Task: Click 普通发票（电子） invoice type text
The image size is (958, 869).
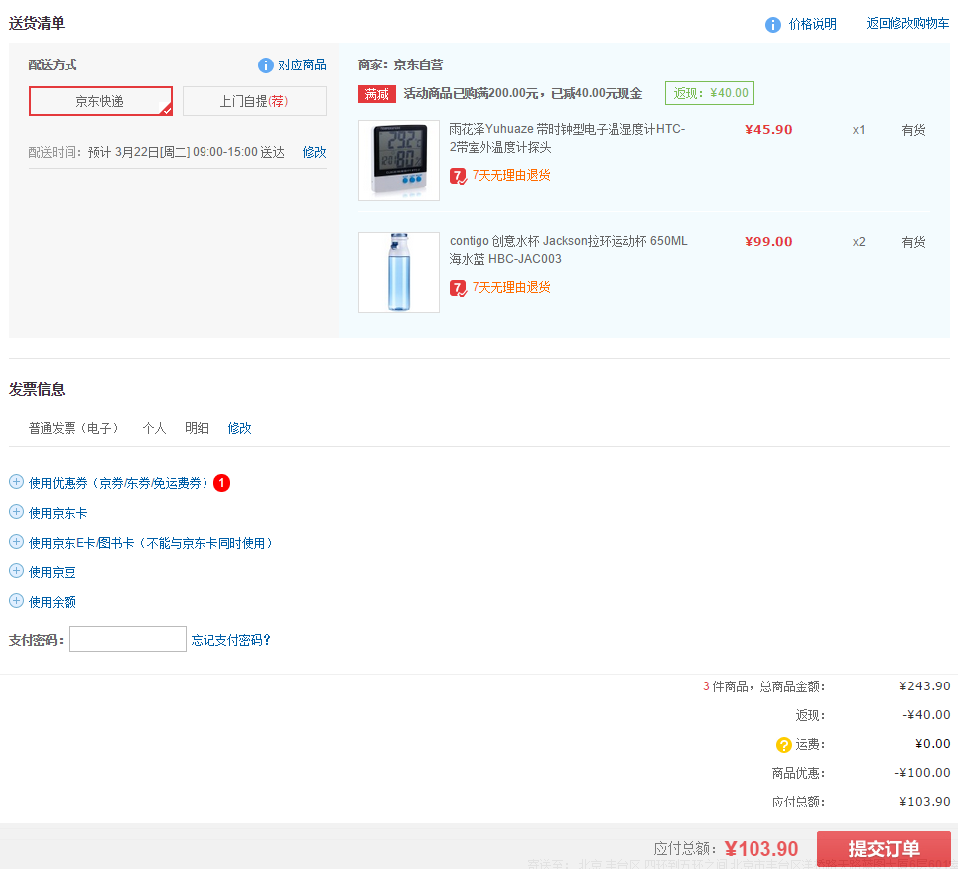Action: click(74, 429)
